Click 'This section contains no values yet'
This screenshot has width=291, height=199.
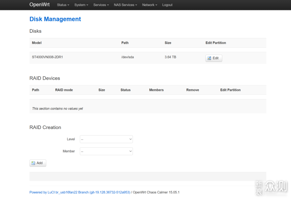click(x=57, y=108)
